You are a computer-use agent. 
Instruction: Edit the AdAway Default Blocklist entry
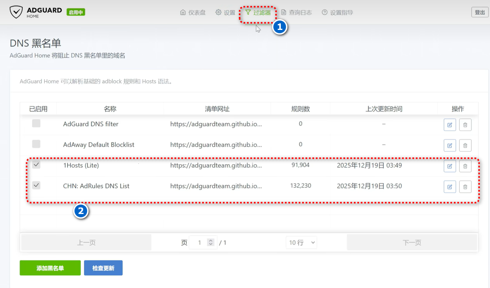tap(450, 145)
